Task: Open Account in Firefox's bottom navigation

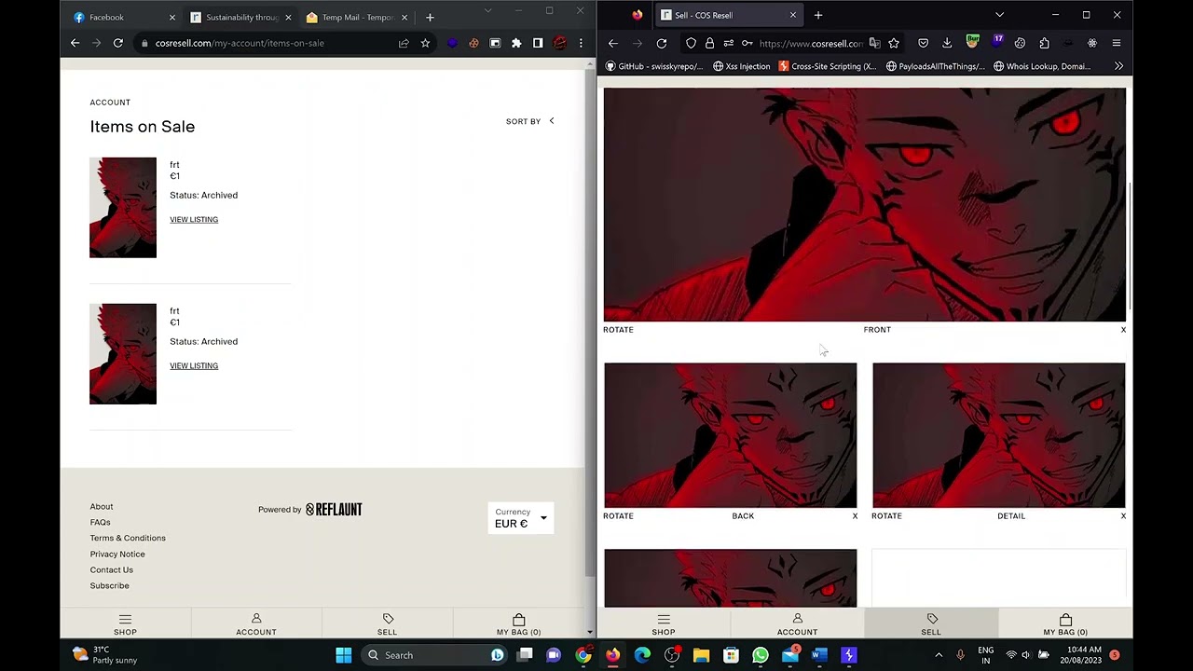Action: [x=797, y=624]
